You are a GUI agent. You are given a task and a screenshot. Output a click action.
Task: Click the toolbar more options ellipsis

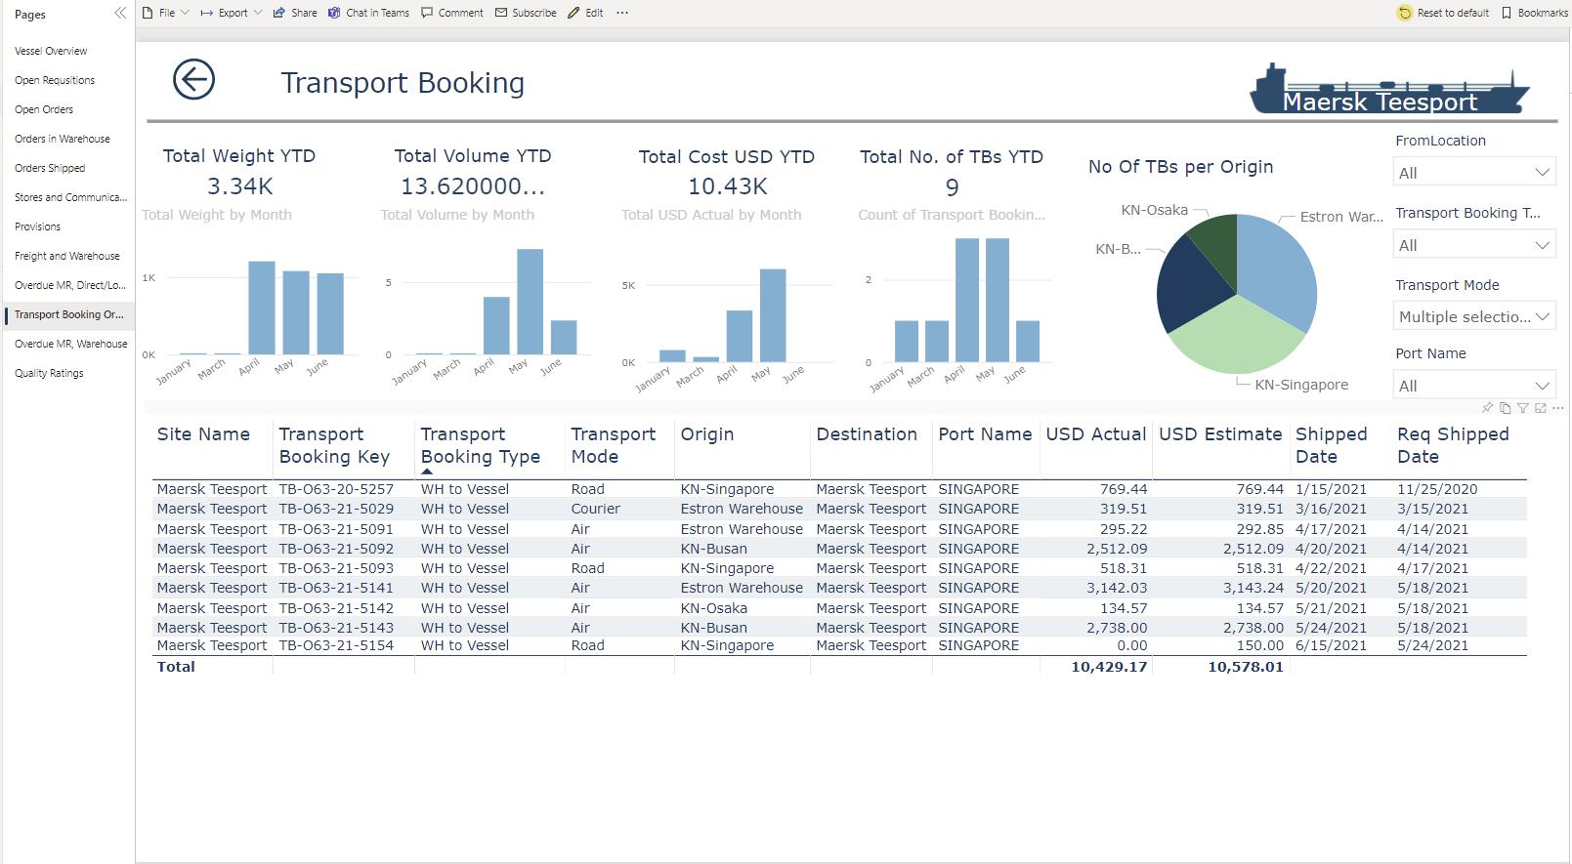tap(622, 13)
